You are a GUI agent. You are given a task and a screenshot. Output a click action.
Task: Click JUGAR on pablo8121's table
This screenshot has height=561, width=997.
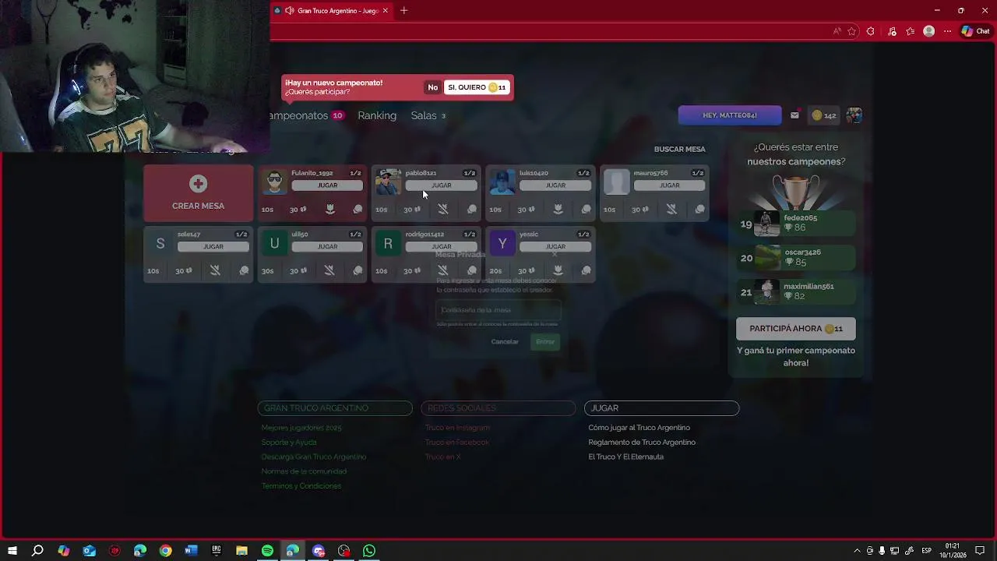[441, 185]
